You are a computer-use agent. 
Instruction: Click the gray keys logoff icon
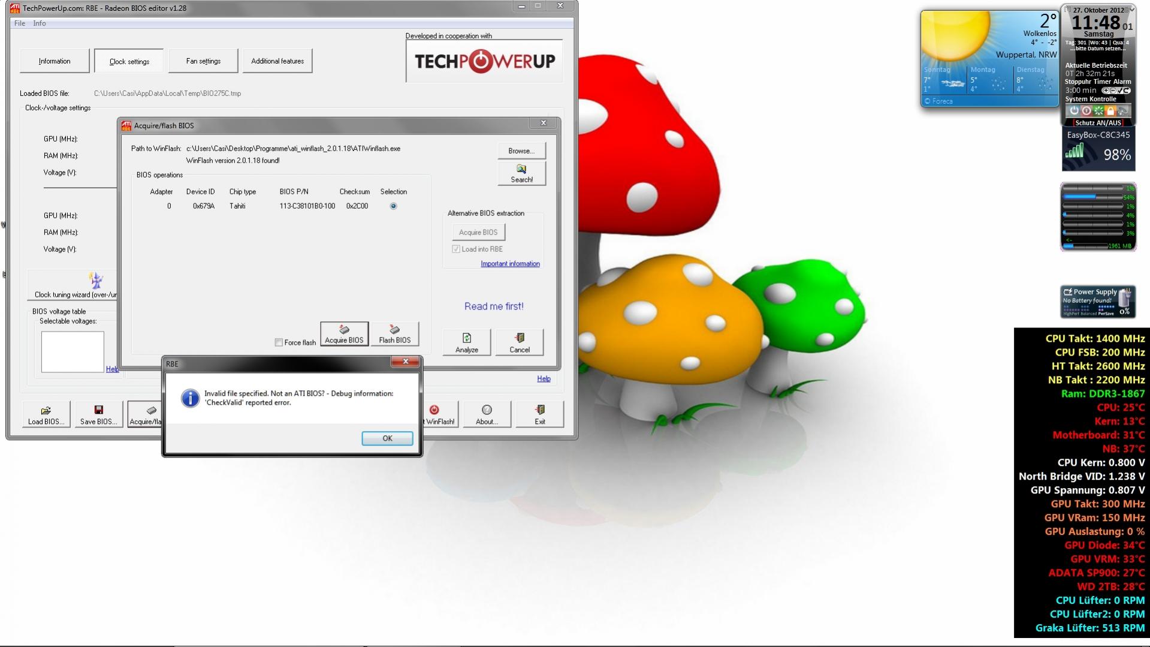tap(1122, 111)
